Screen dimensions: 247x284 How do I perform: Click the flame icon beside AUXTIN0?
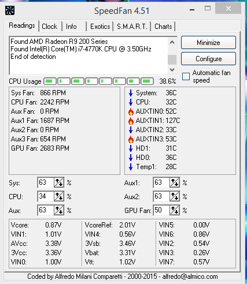(131, 111)
